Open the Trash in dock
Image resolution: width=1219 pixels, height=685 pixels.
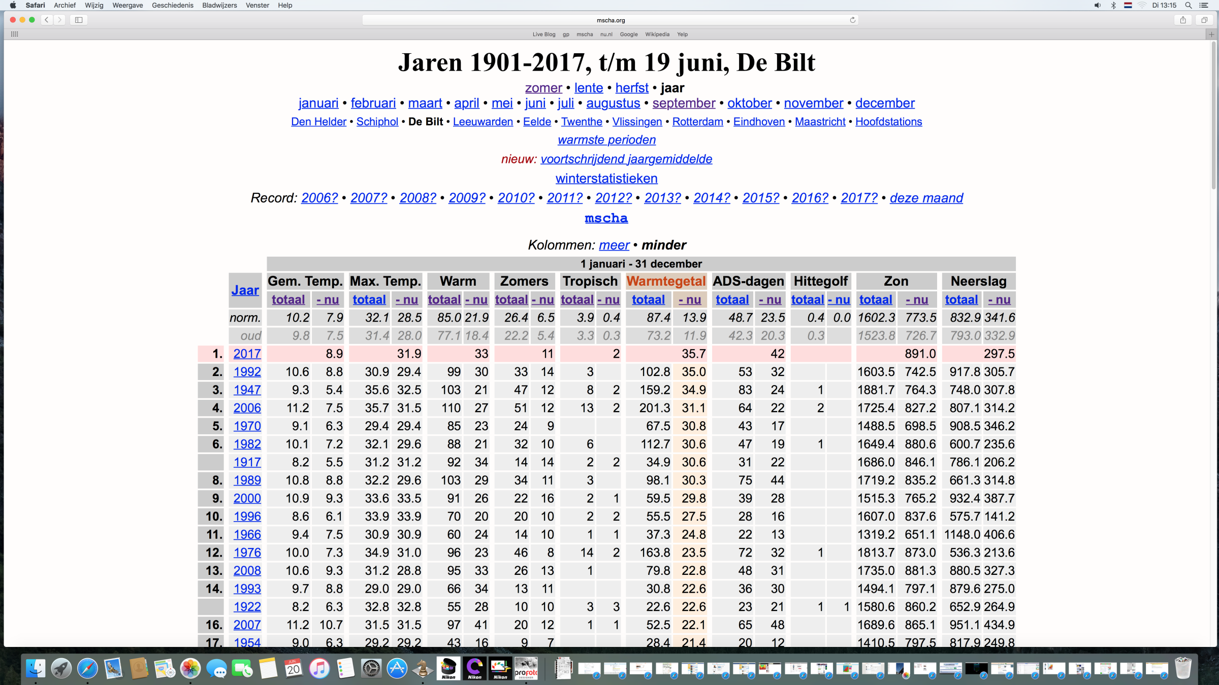pyautogui.click(x=1183, y=668)
